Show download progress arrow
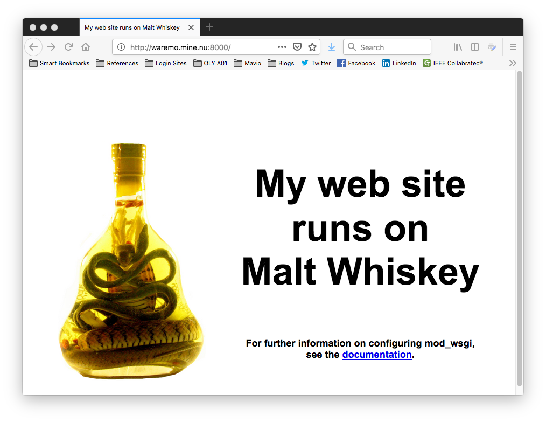This screenshot has width=546, height=422. [x=332, y=47]
